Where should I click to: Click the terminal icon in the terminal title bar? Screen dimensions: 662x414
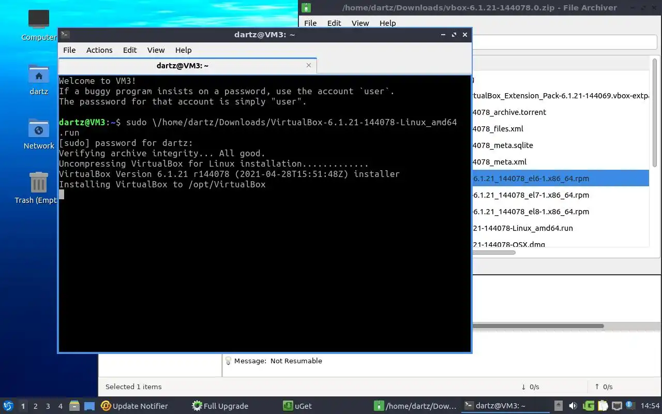65,35
